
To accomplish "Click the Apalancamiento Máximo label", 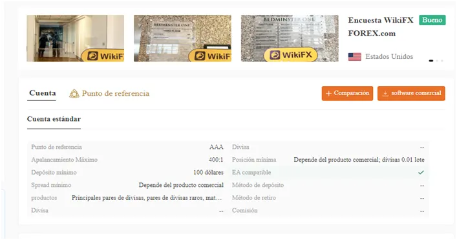I will (65, 160).
